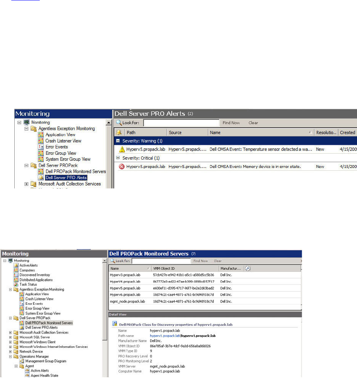Click the Computers view icon
The height and width of the screenshot is (380, 357).
[x=16, y=270]
